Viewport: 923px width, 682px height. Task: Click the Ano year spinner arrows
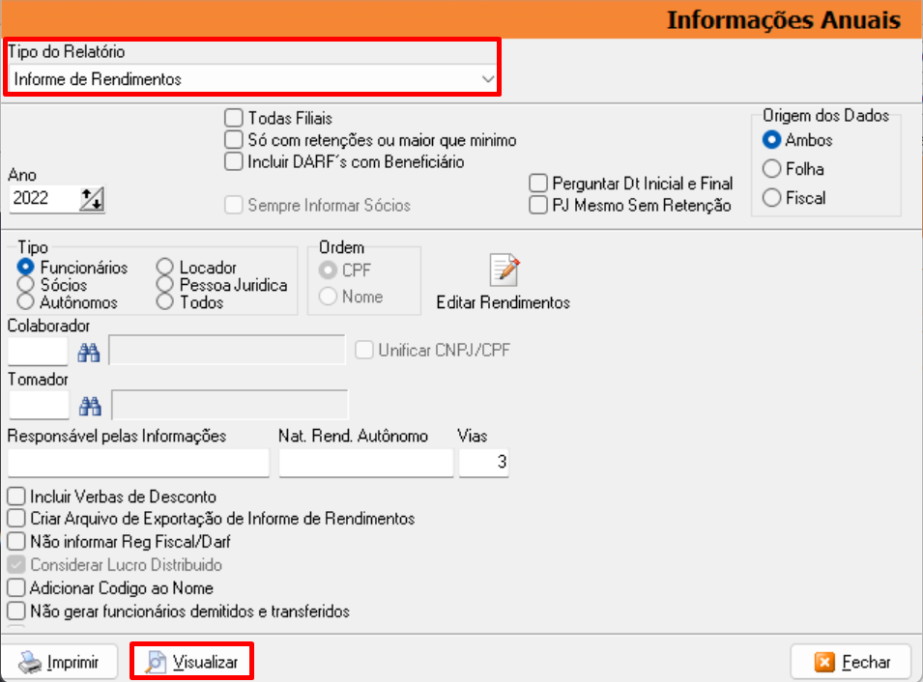(x=92, y=200)
